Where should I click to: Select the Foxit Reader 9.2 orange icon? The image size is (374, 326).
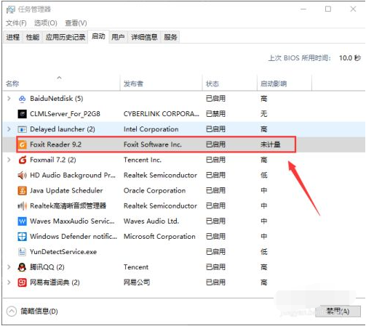[22, 144]
